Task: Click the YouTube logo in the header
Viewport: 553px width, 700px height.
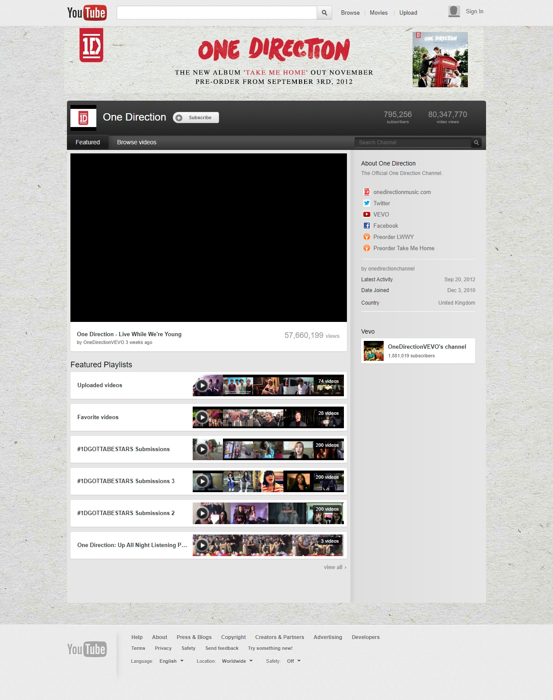Action: coord(87,13)
